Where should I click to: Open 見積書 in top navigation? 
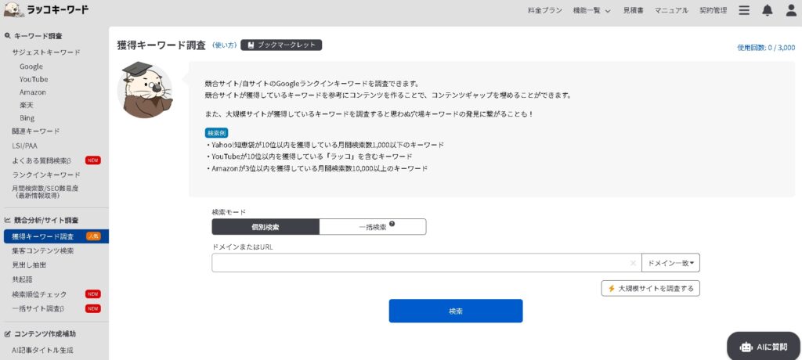coord(633,10)
